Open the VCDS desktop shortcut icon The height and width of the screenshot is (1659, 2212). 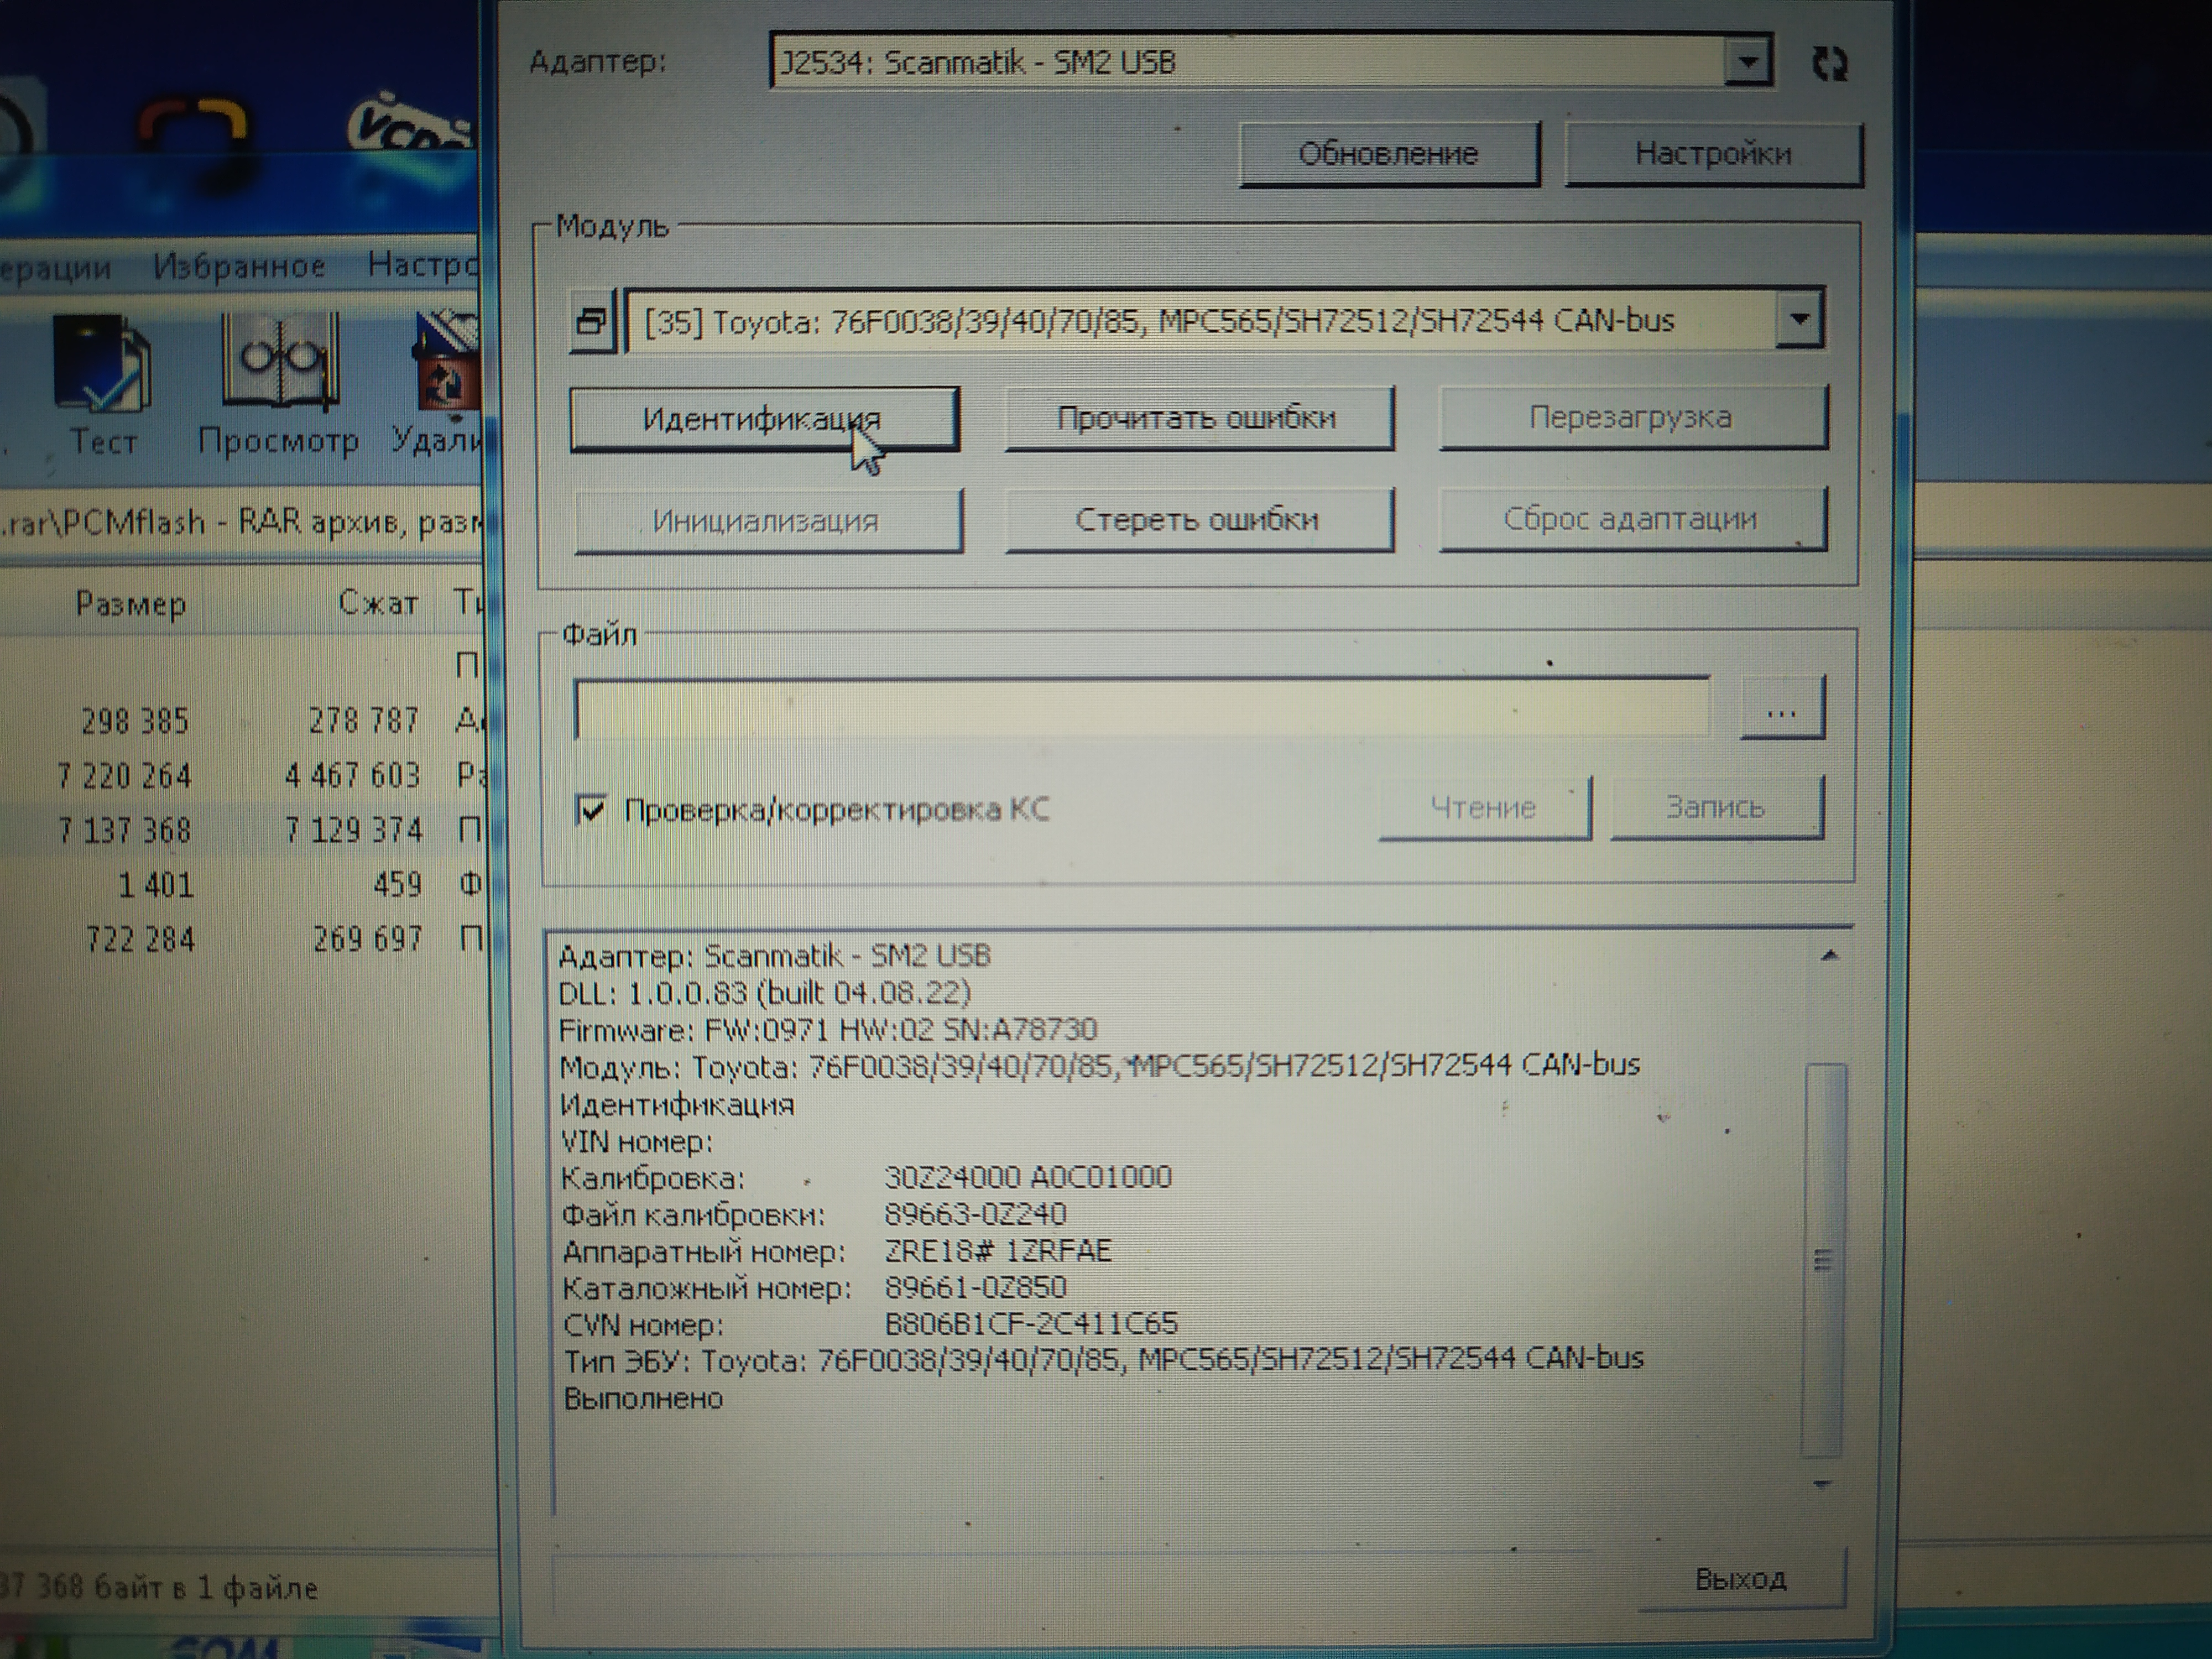410,127
